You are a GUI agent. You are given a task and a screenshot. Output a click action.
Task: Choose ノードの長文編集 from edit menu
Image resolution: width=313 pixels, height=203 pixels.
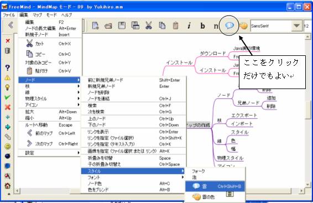click(49, 28)
